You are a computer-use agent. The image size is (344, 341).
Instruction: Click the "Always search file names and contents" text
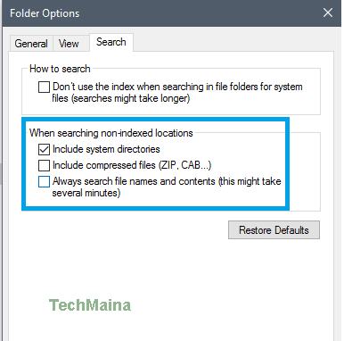(x=134, y=181)
